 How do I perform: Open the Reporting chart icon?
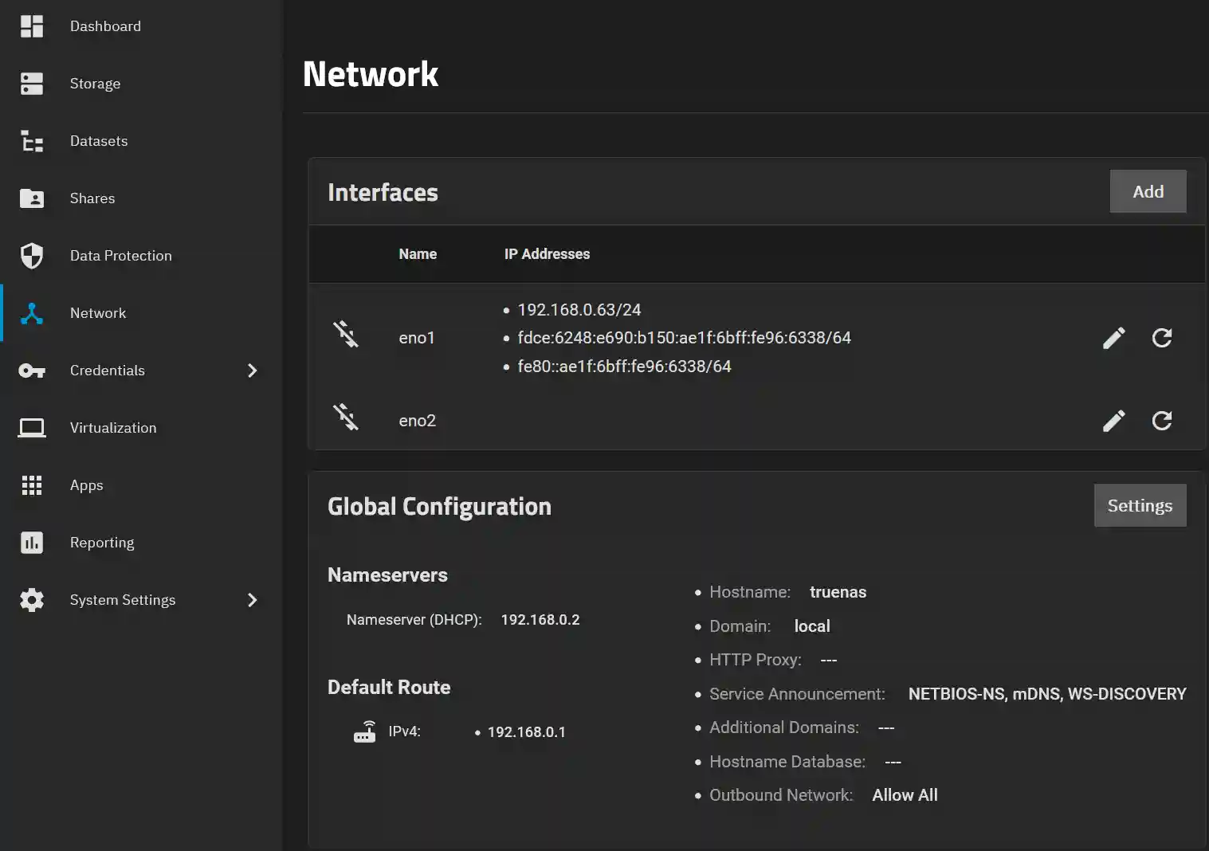[32, 542]
